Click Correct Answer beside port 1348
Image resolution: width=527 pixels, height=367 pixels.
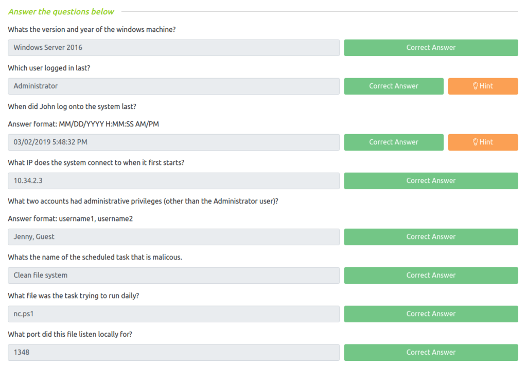431,352
